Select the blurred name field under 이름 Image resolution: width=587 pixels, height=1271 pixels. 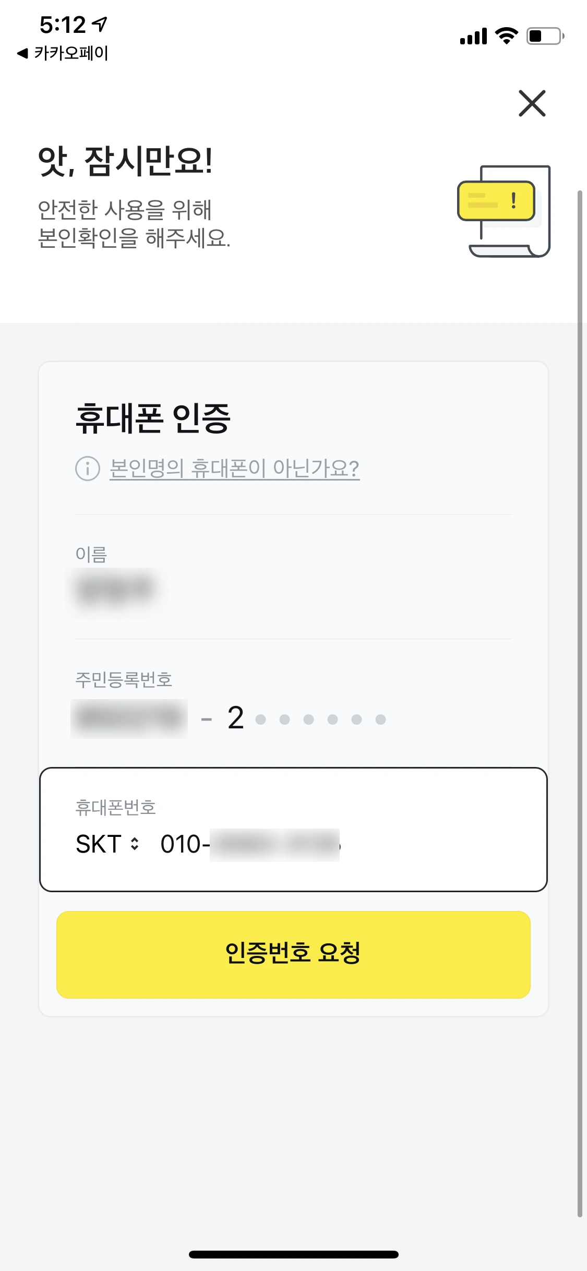(x=116, y=590)
